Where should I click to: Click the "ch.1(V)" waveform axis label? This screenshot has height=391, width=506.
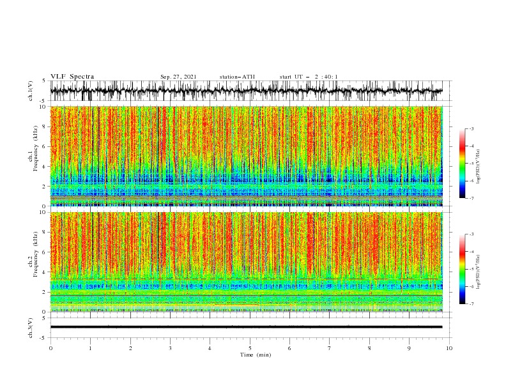[31, 91]
